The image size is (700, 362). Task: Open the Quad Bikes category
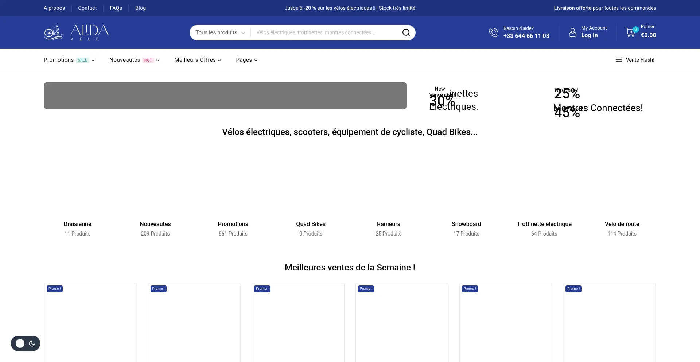point(311,224)
